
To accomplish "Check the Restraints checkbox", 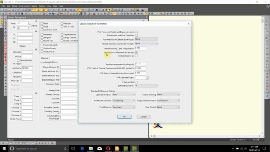I will pos(42,35).
